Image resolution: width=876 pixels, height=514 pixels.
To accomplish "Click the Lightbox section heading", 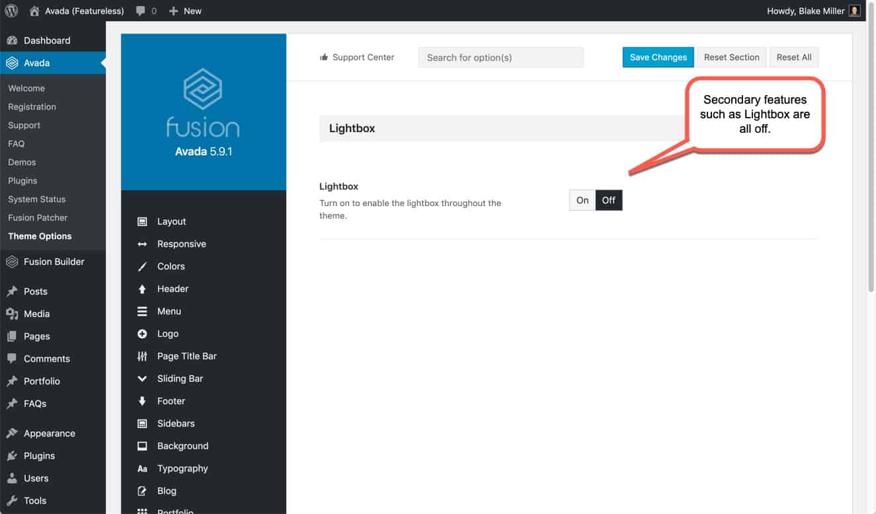I will [352, 128].
